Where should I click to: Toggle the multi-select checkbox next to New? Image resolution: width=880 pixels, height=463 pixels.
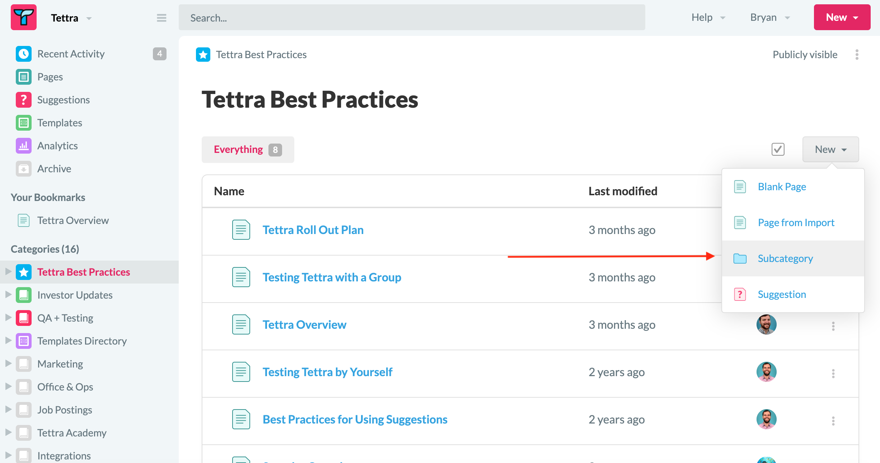coord(778,149)
